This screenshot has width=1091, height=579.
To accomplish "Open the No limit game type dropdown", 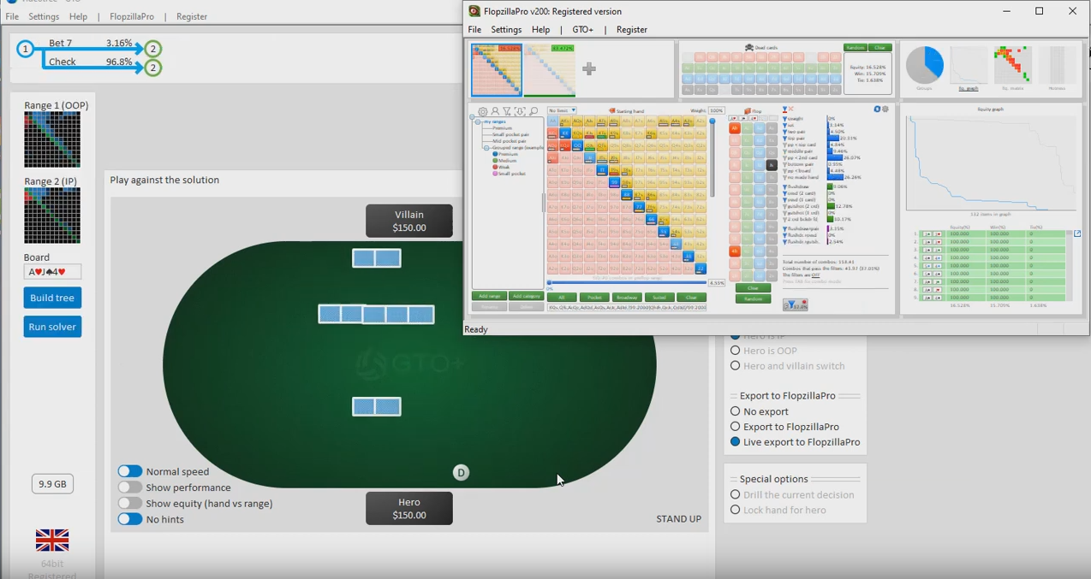I will [562, 110].
